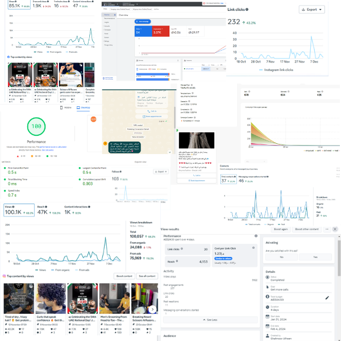Toggle blue Clicks card in Google Ads overview
341x341 pixels.
143,31
